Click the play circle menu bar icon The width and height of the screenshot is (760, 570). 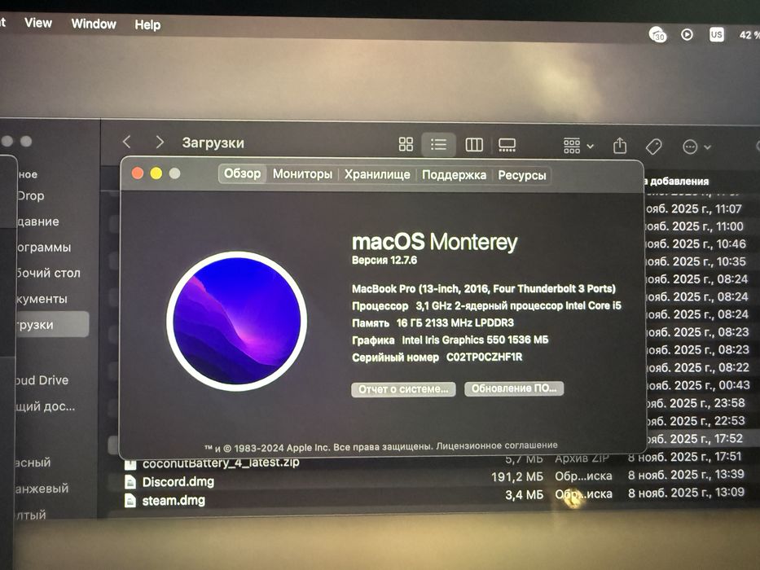[x=687, y=34]
